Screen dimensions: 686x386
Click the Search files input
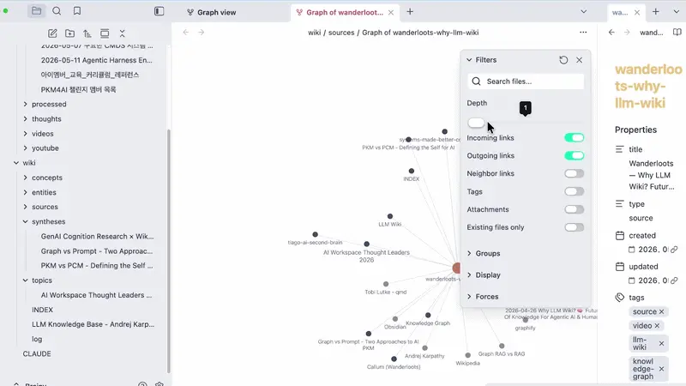[x=526, y=81]
